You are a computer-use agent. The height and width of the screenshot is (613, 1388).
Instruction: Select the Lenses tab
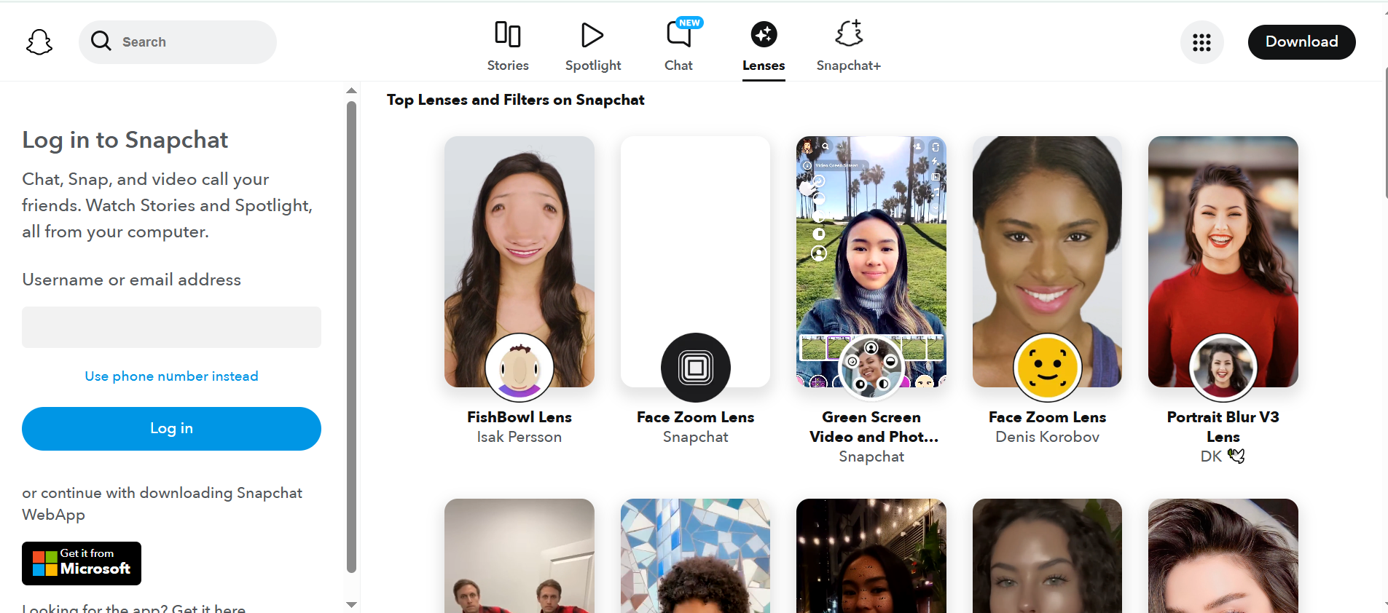pos(764,47)
